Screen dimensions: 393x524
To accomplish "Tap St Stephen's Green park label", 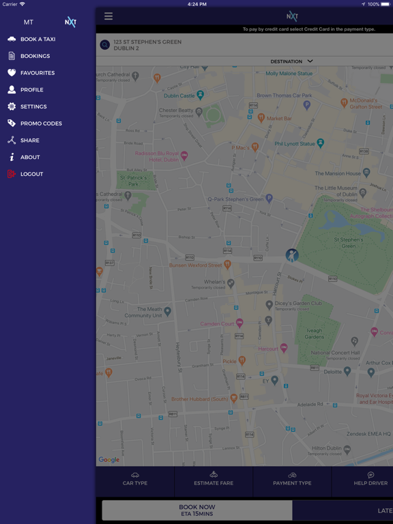I will click(x=348, y=243).
